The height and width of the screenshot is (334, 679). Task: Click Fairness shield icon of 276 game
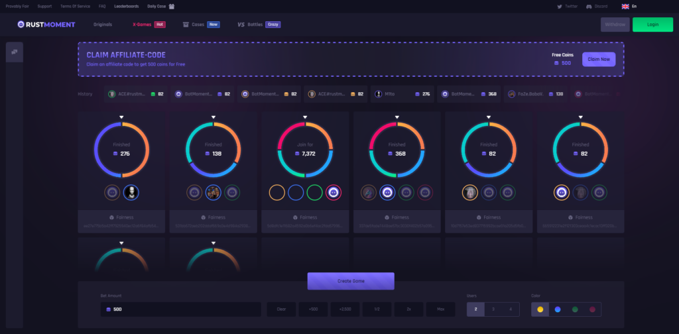coord(111,217)
